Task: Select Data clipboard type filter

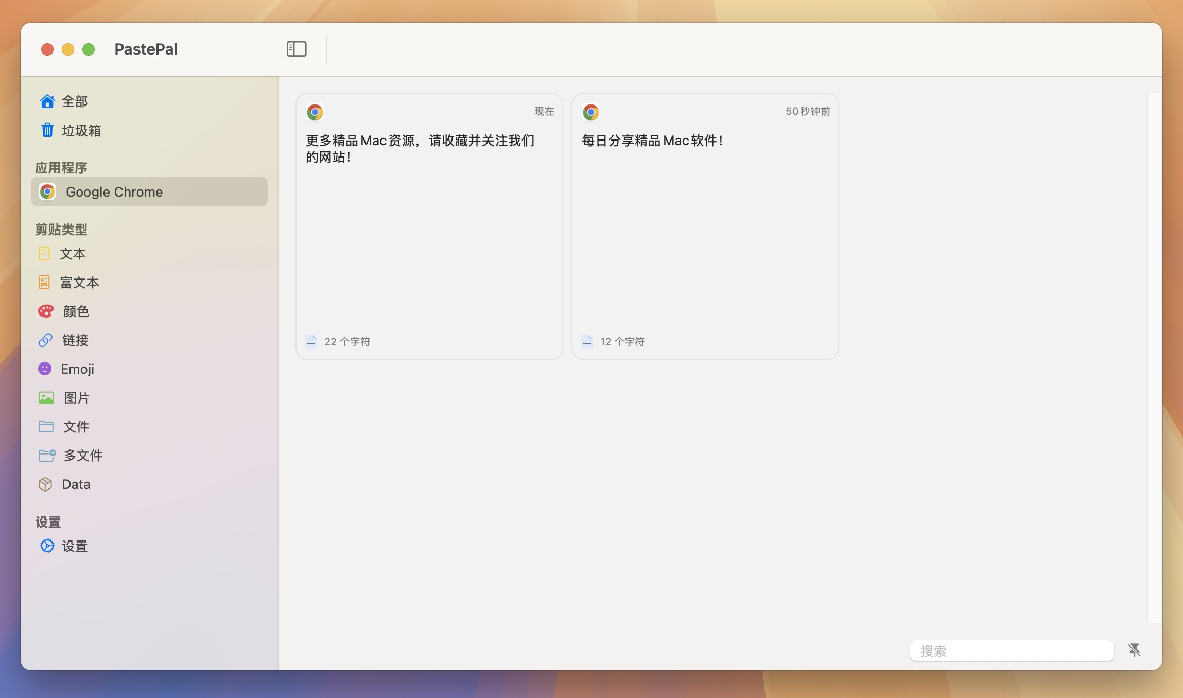Action: [x=76, y=484]
